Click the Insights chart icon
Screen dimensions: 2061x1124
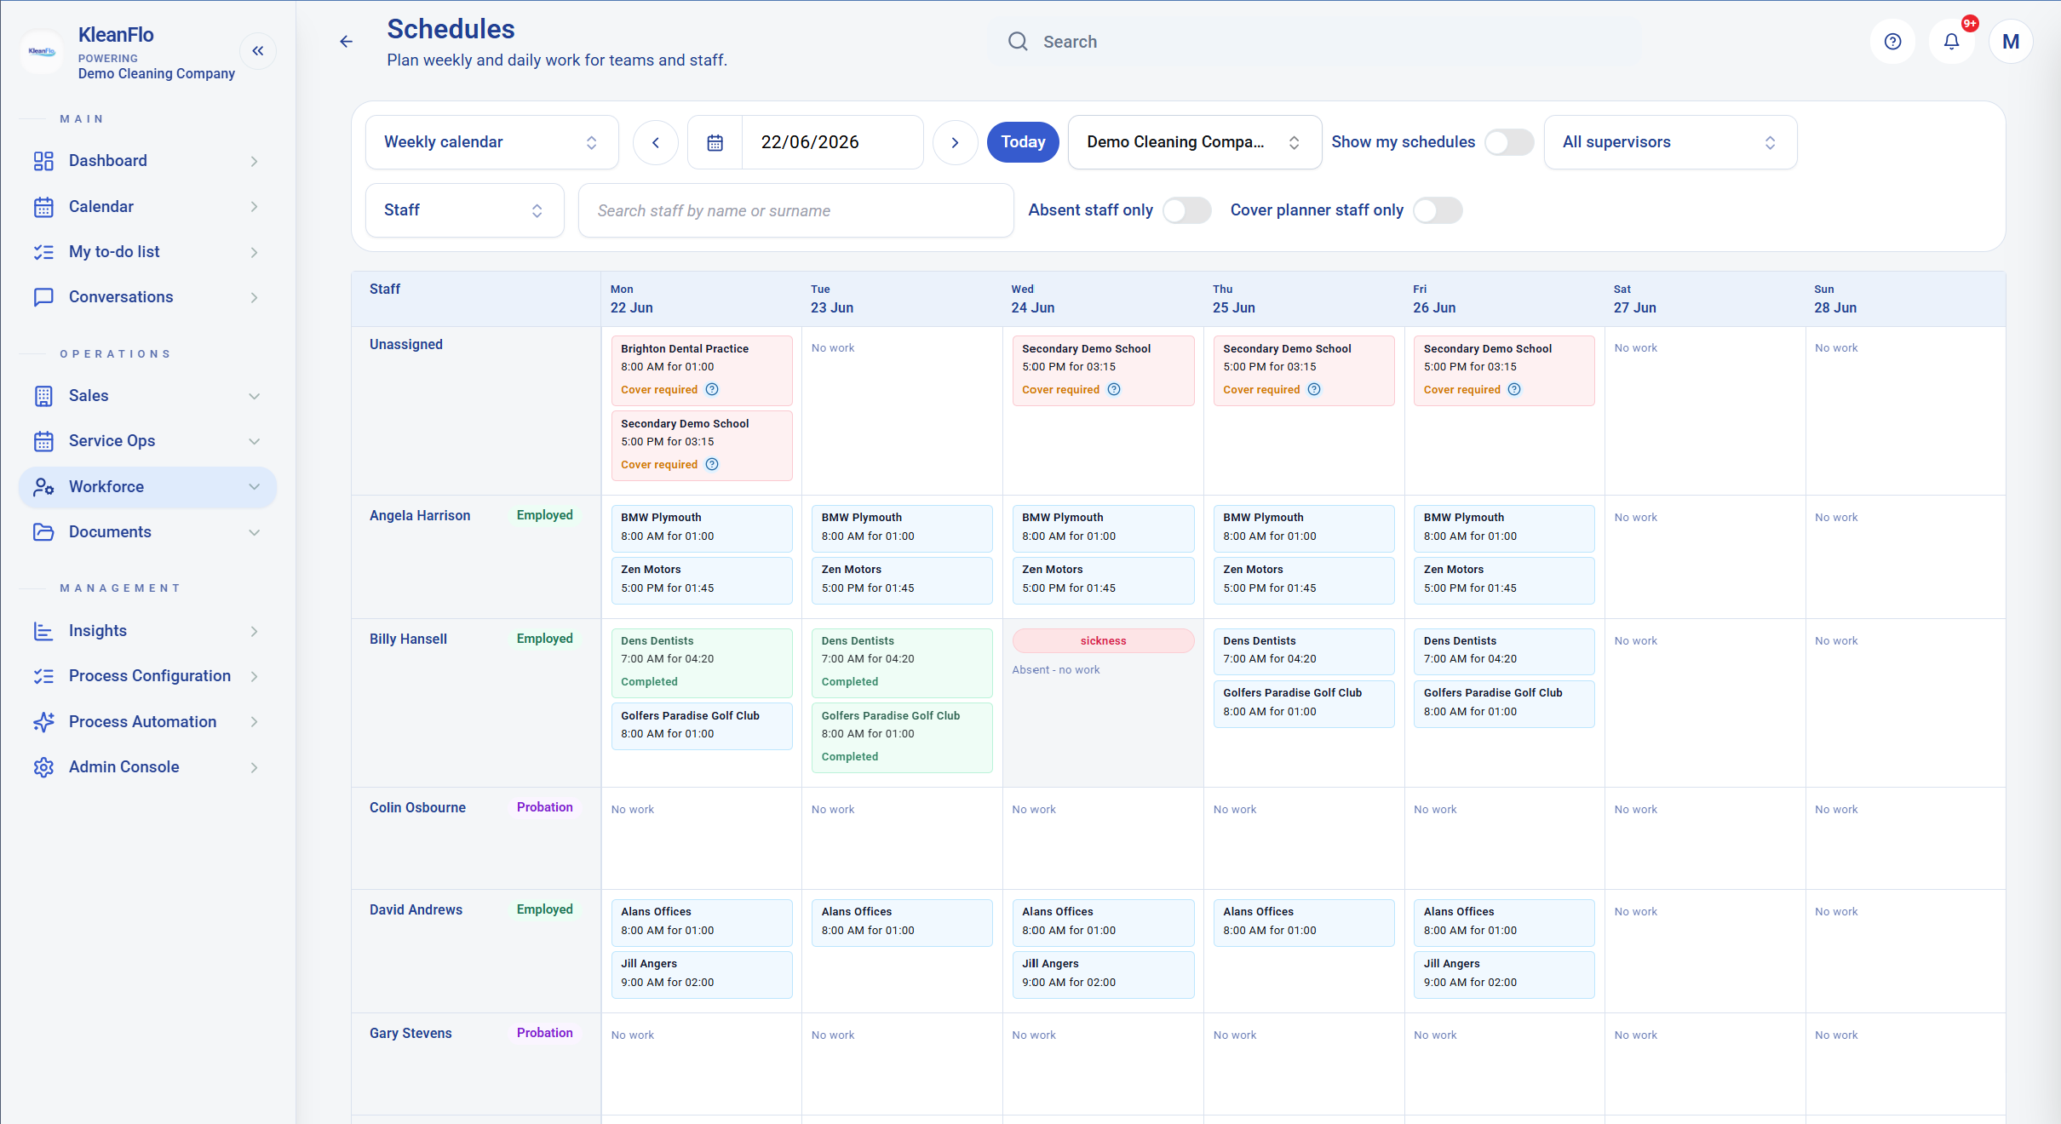point(43,631)
